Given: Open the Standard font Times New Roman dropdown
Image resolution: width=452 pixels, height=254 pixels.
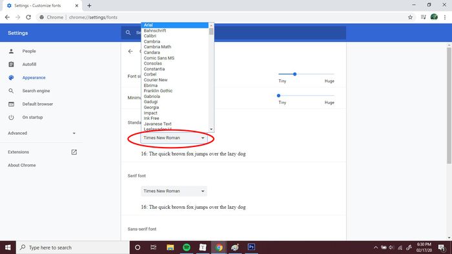Looking at the screenshot, I should click(x=174, y=138).
